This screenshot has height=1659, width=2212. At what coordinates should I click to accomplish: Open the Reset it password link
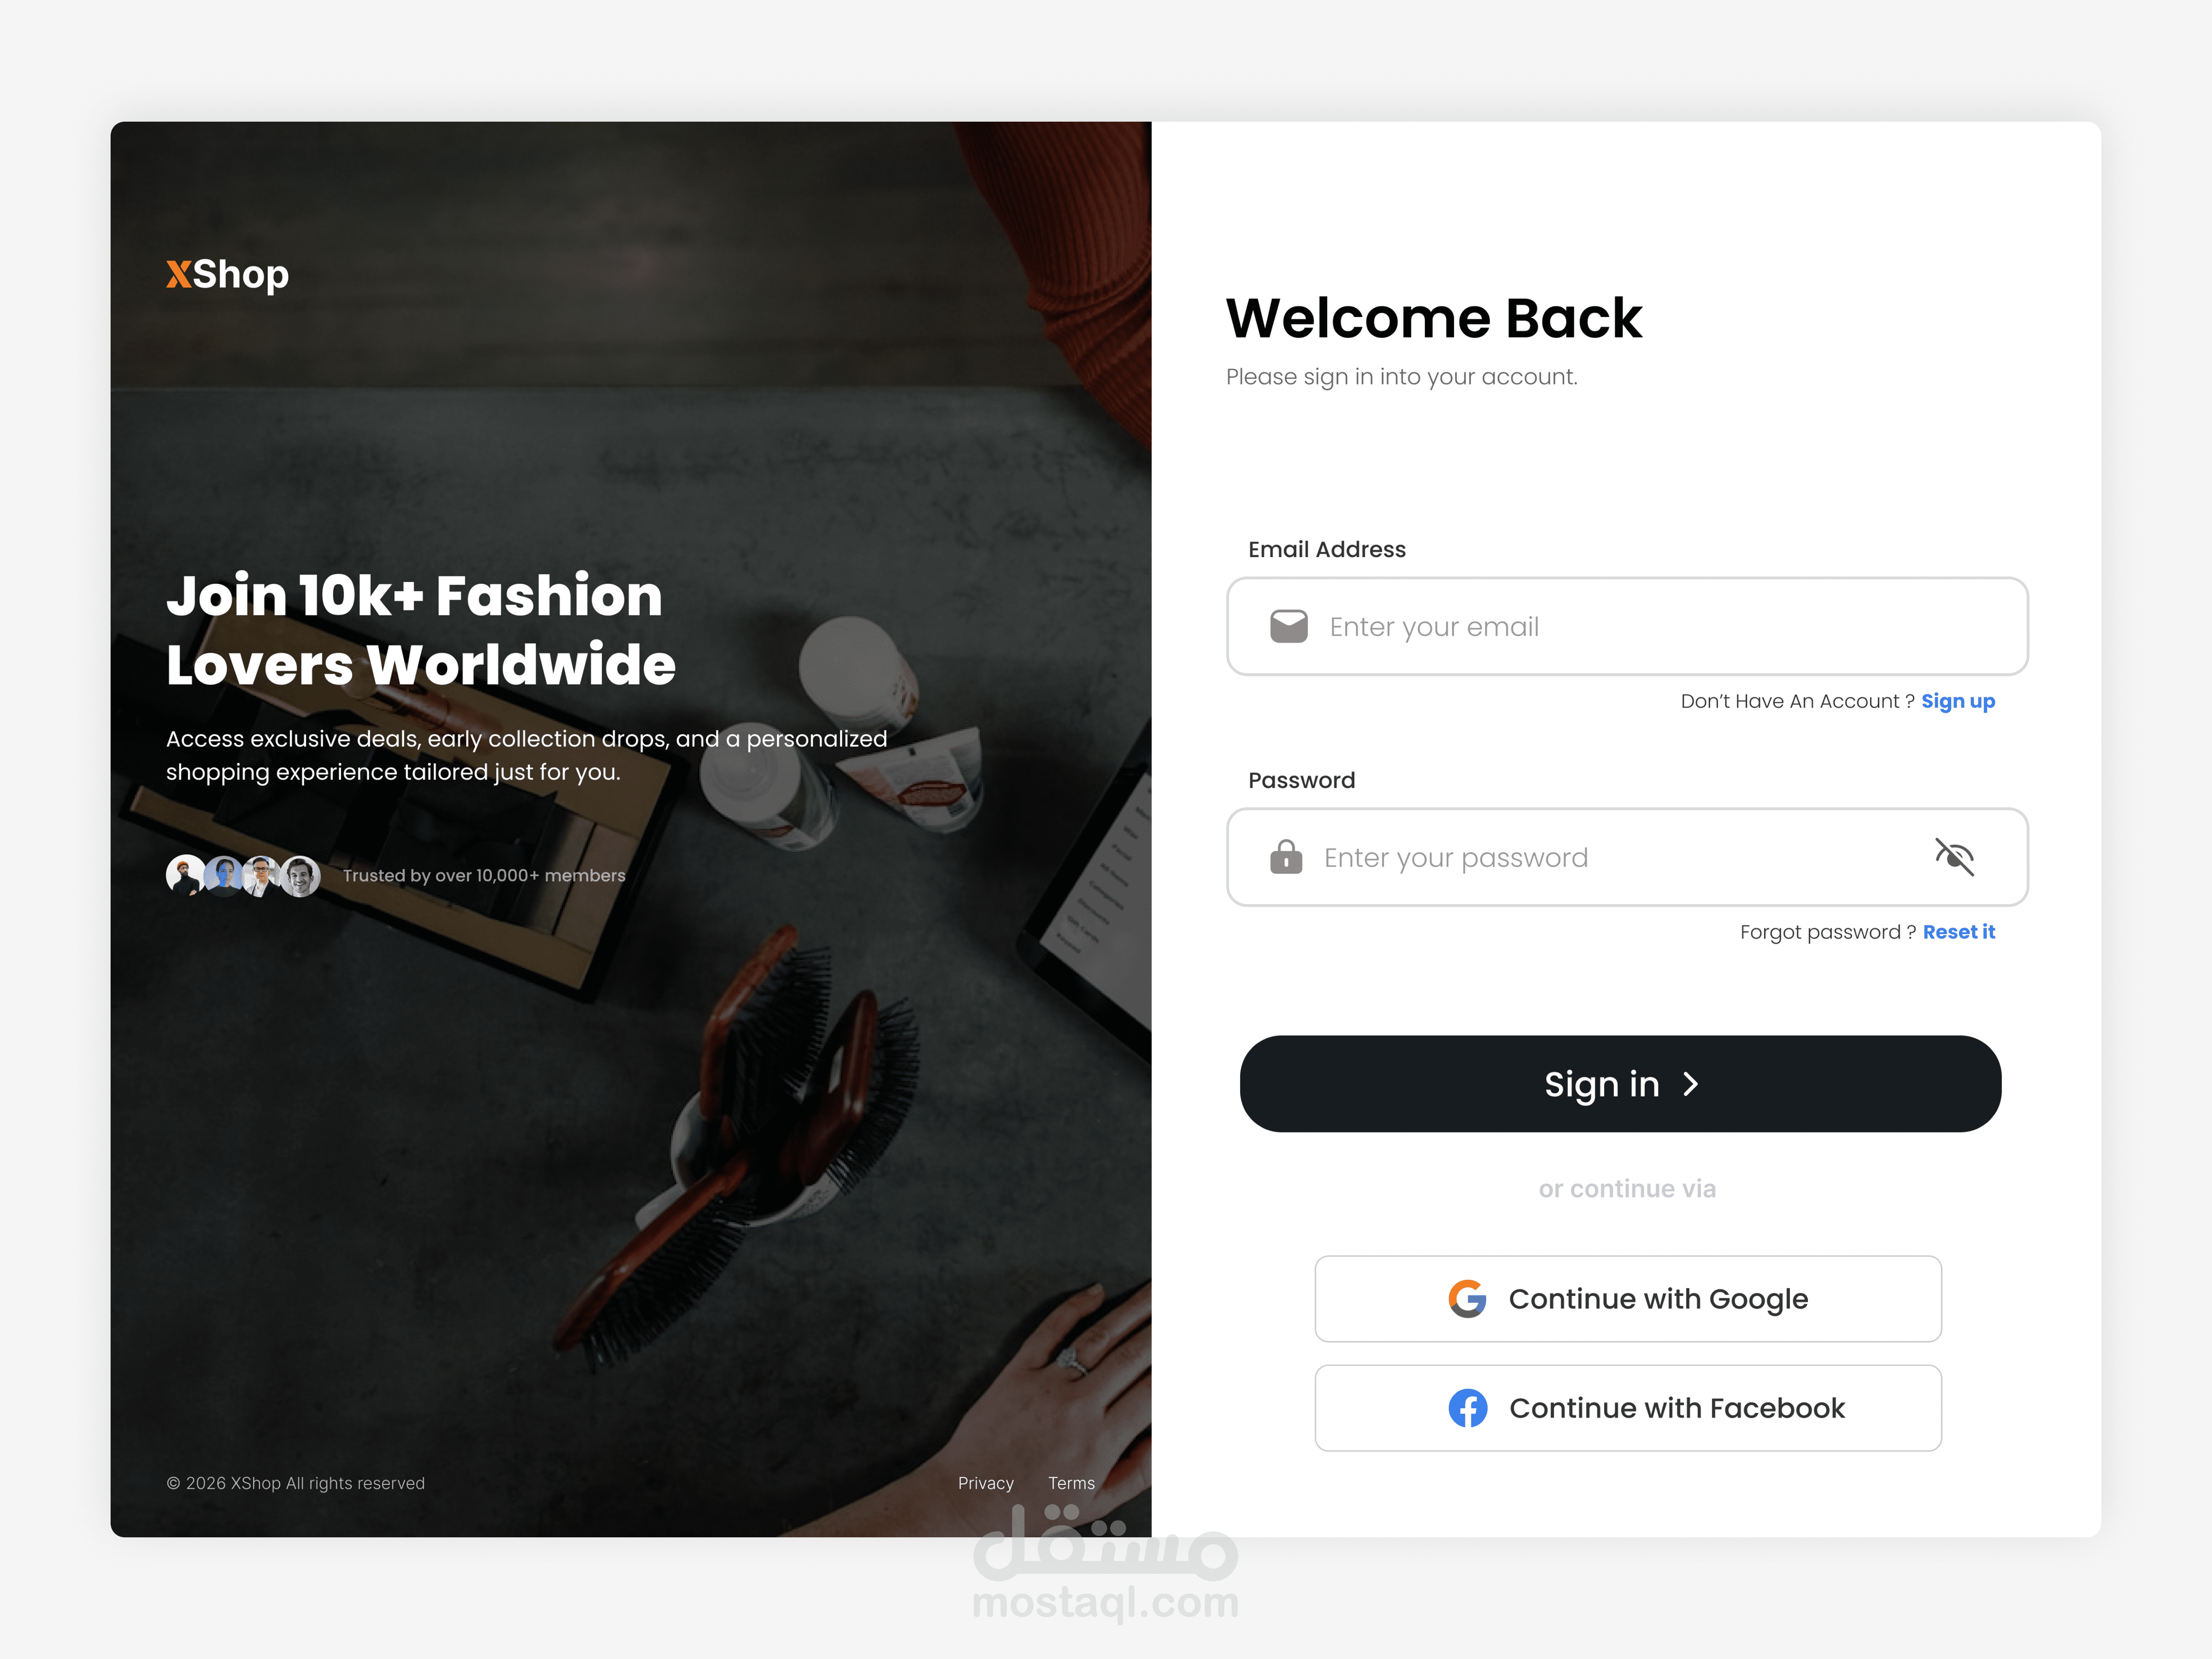pos(1958,932)
